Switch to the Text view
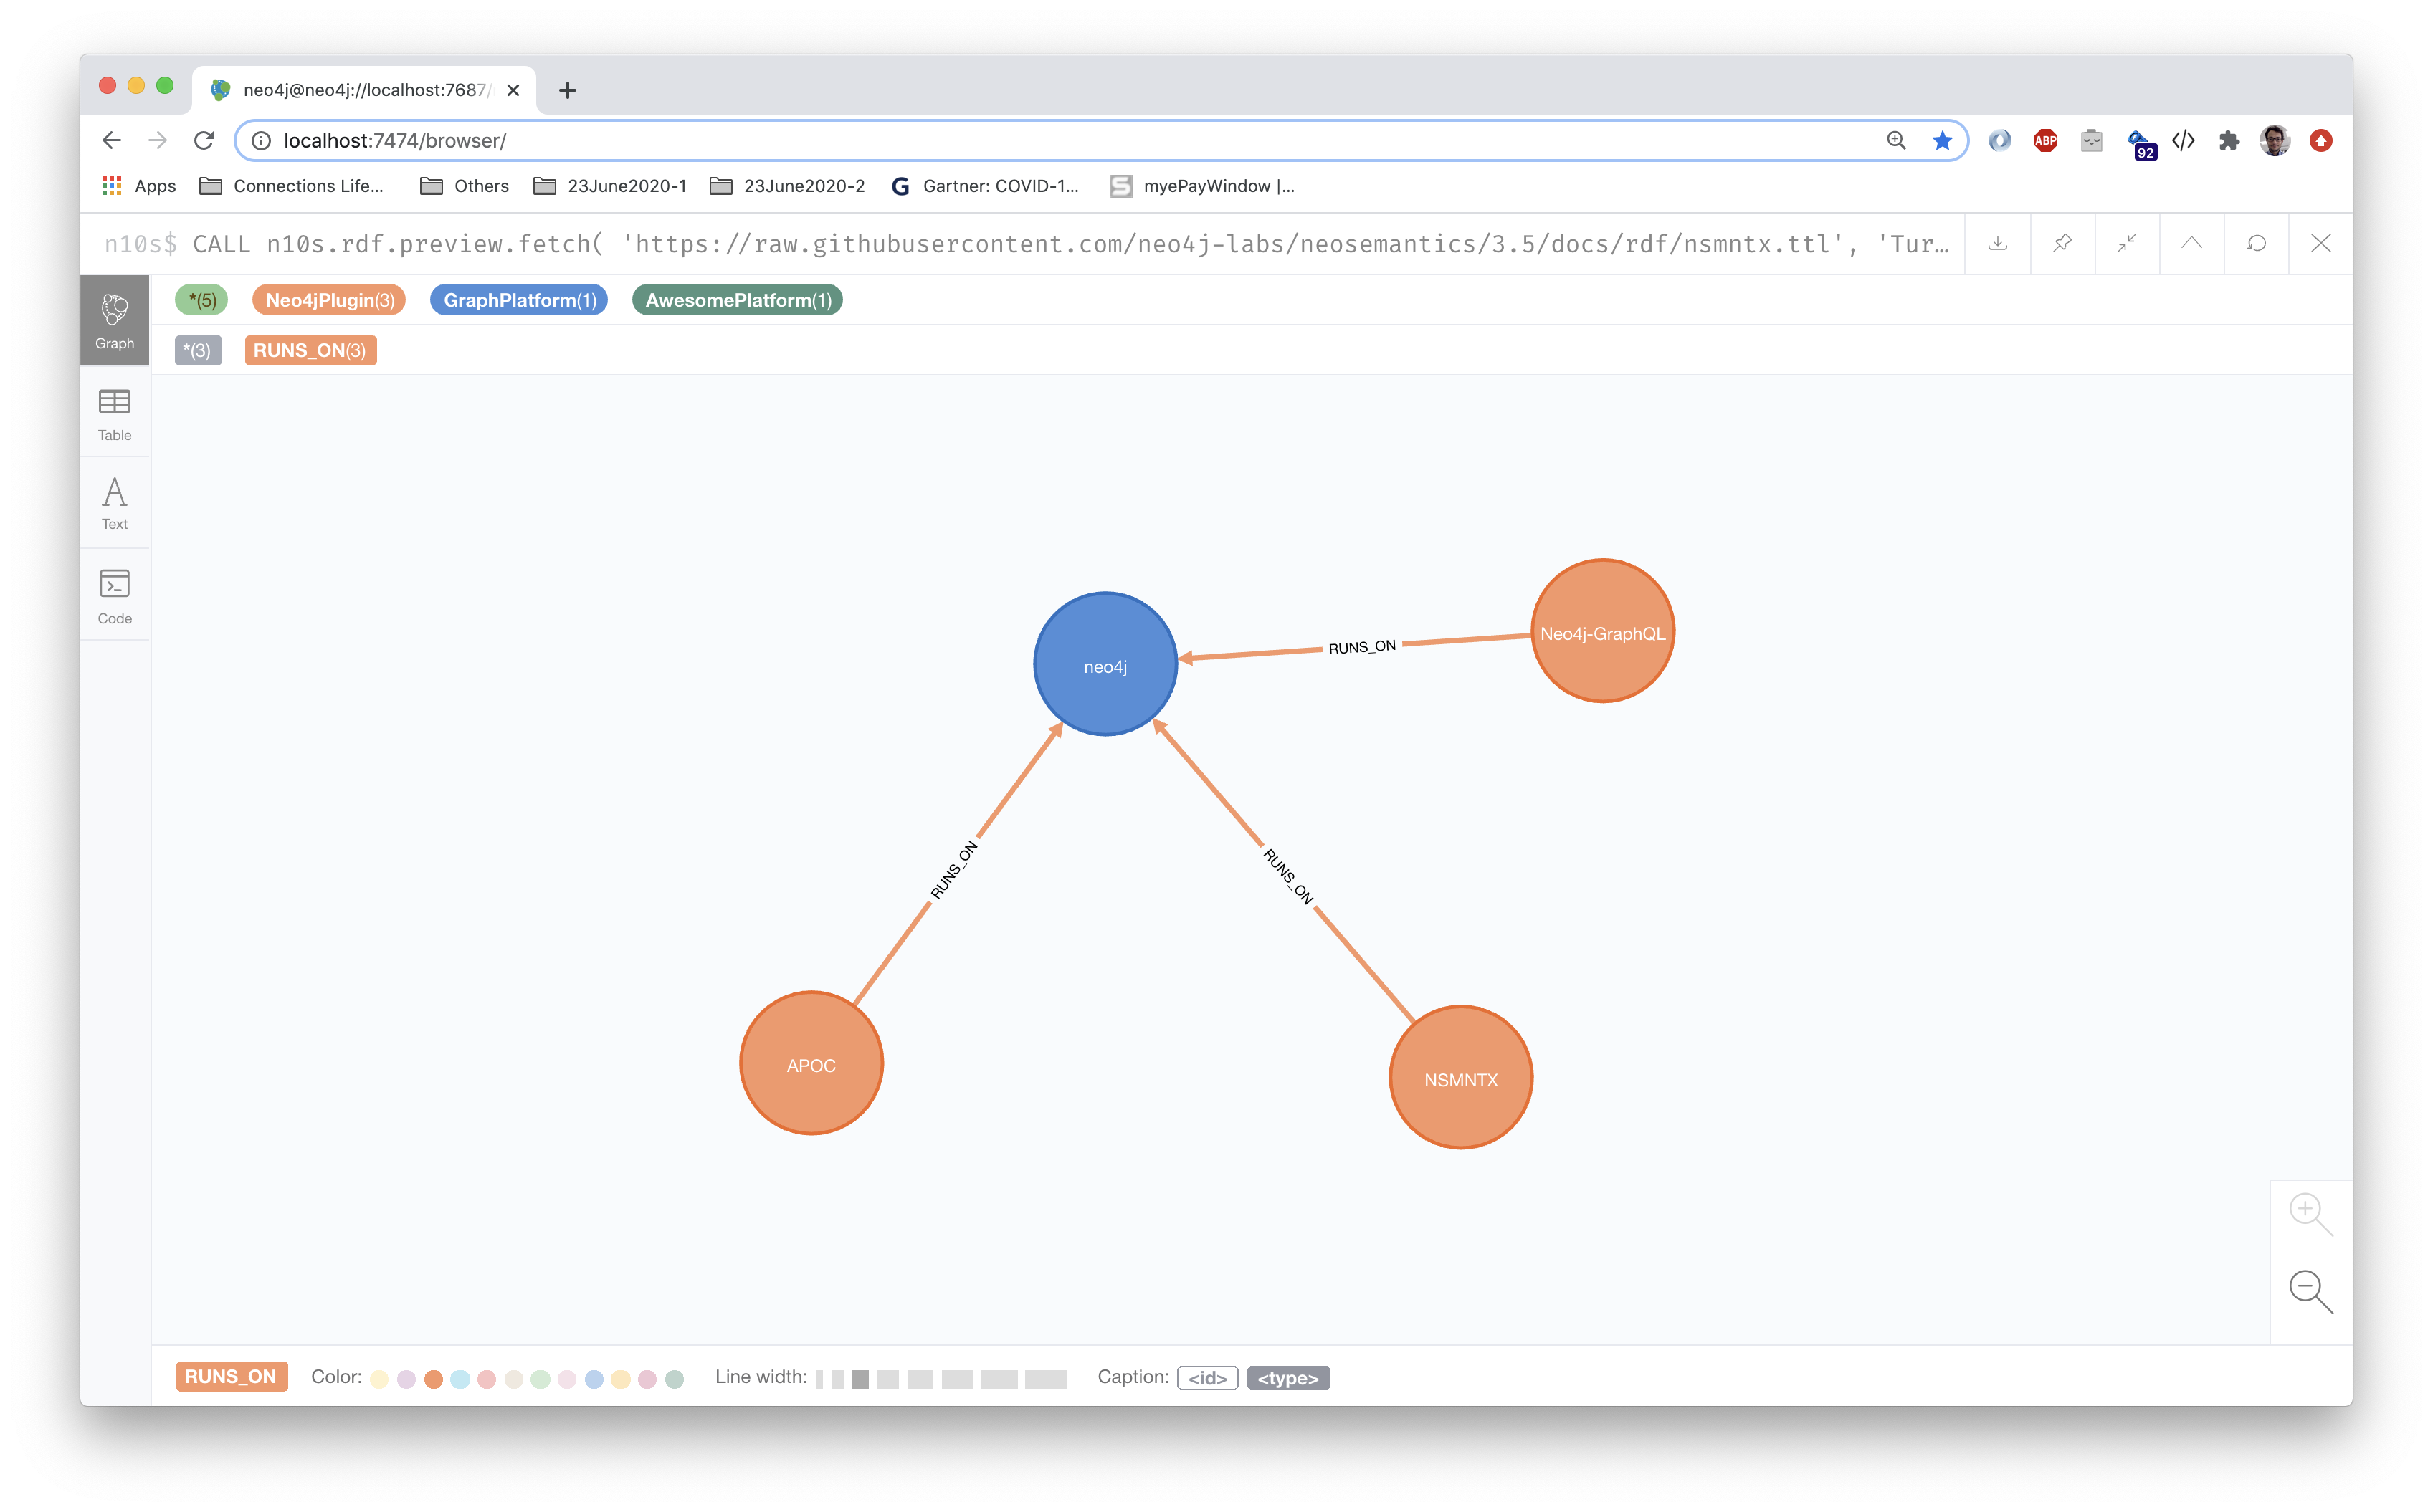Screen dimensions: 2433x1512 pyautogui.click(x=114, y=503)
